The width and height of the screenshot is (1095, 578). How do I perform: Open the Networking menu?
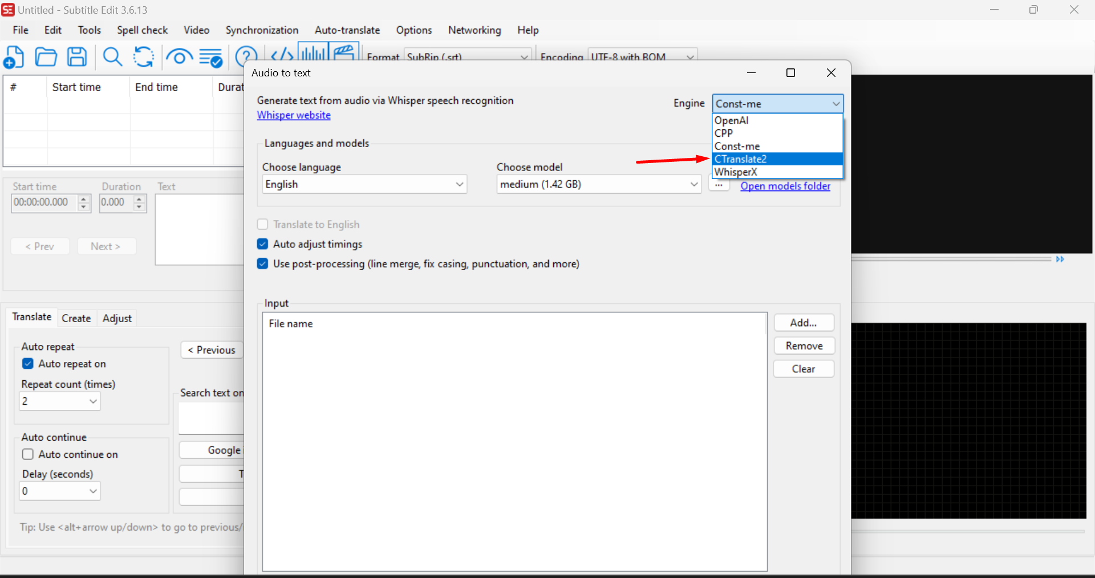point(474,30)
